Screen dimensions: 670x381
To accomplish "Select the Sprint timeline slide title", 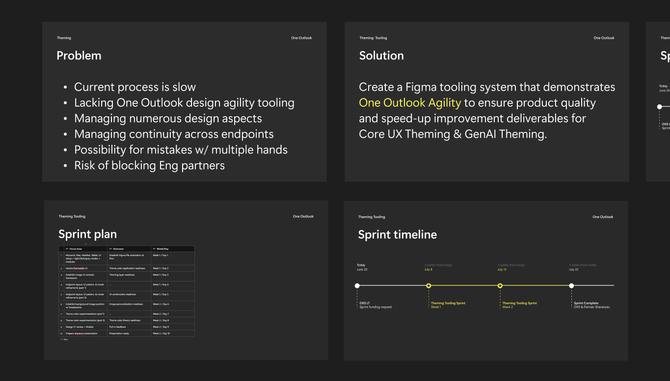I will (x=398, y=235).
